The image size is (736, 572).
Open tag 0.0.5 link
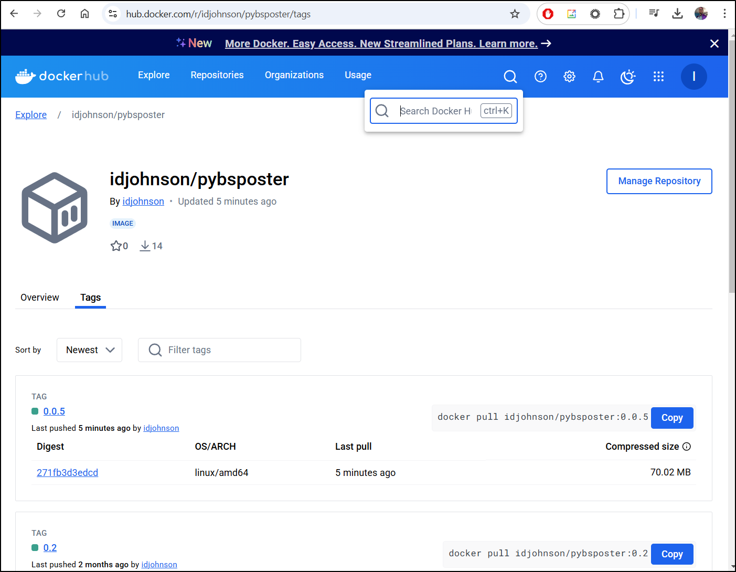[x=54, y=411]
